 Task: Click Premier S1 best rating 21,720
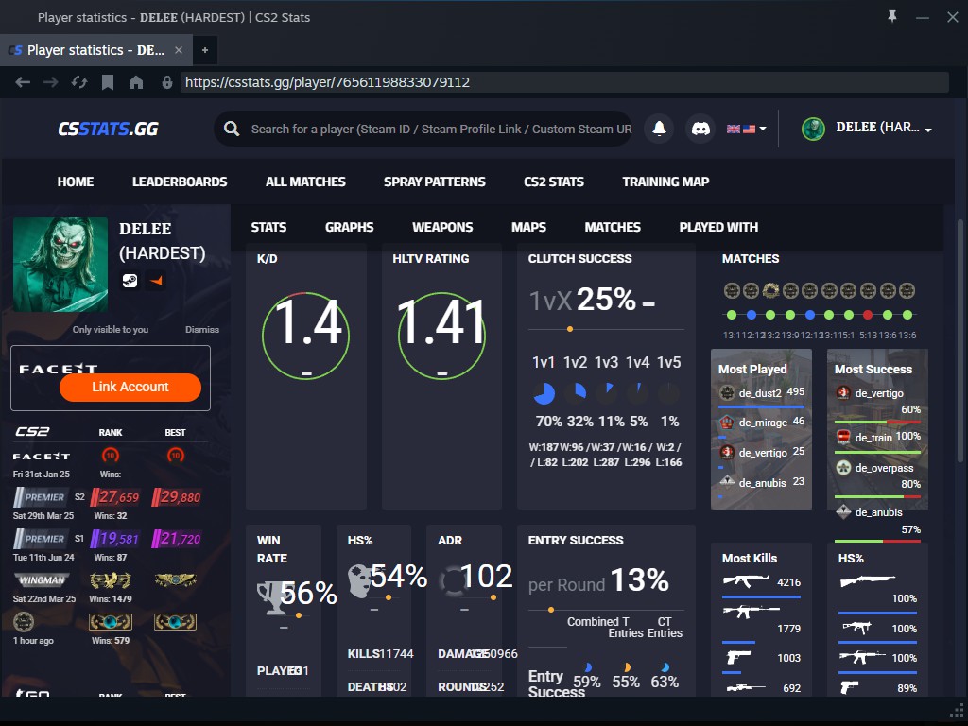pos(177,538)
